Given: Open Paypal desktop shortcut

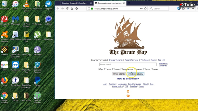Looking at the screenshot, I should pos(37,81).
